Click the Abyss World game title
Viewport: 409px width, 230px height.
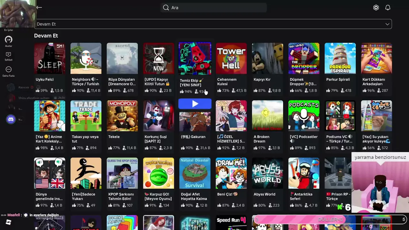pyautogui.click(x=264, y=194)
